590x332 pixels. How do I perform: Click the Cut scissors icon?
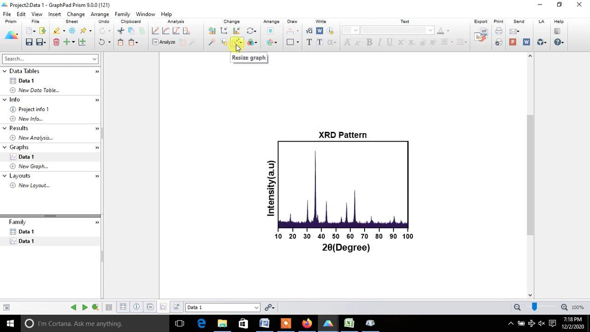(121, 31)
